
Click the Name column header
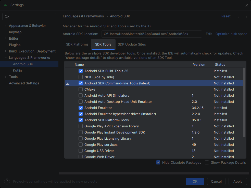coord(132,64)
